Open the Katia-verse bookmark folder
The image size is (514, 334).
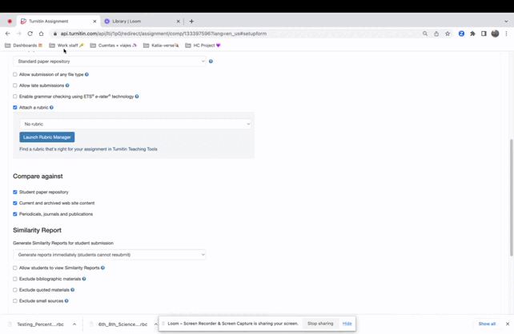click(161, 46)
